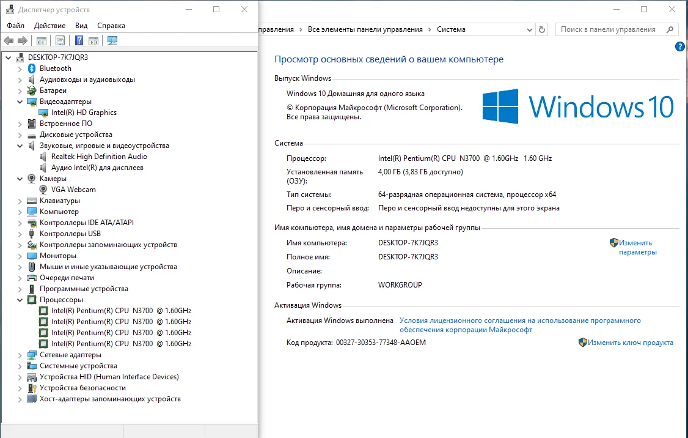Click the DESKTOP-7K7JQR3 computer root icon
688x438 pixels.
tap(20, 58)
